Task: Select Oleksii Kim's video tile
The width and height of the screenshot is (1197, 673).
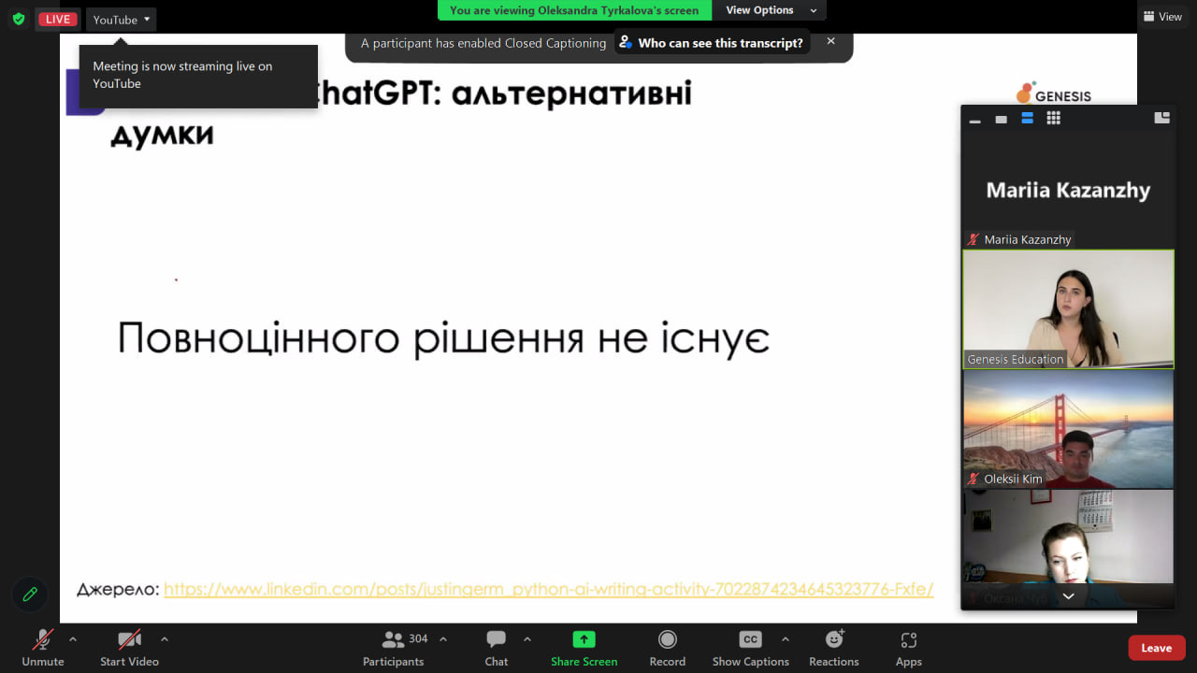Action: [1068, 429]
